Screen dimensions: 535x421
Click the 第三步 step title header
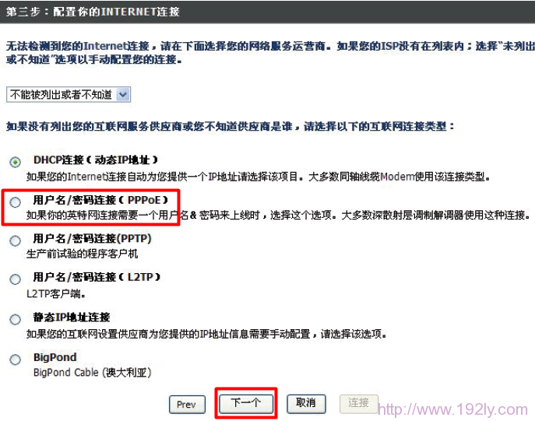93,12
